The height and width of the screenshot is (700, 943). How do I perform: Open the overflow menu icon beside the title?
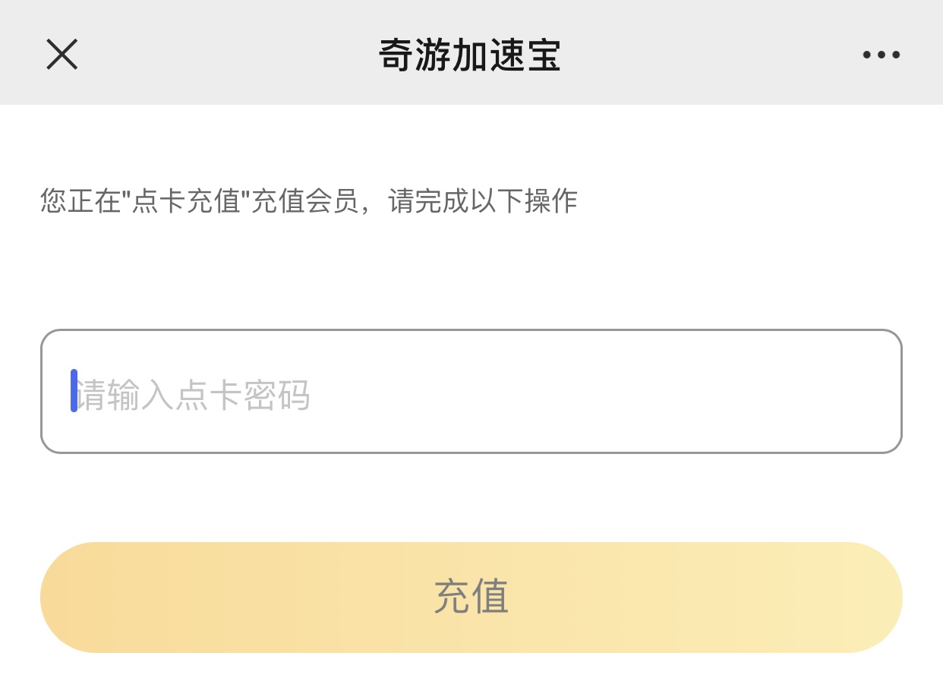[x=880, y=53]
